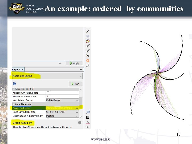The image size is (192, 144).
Task: Open the Radial Axis Layout dropdown
Action: pos(47,76)
